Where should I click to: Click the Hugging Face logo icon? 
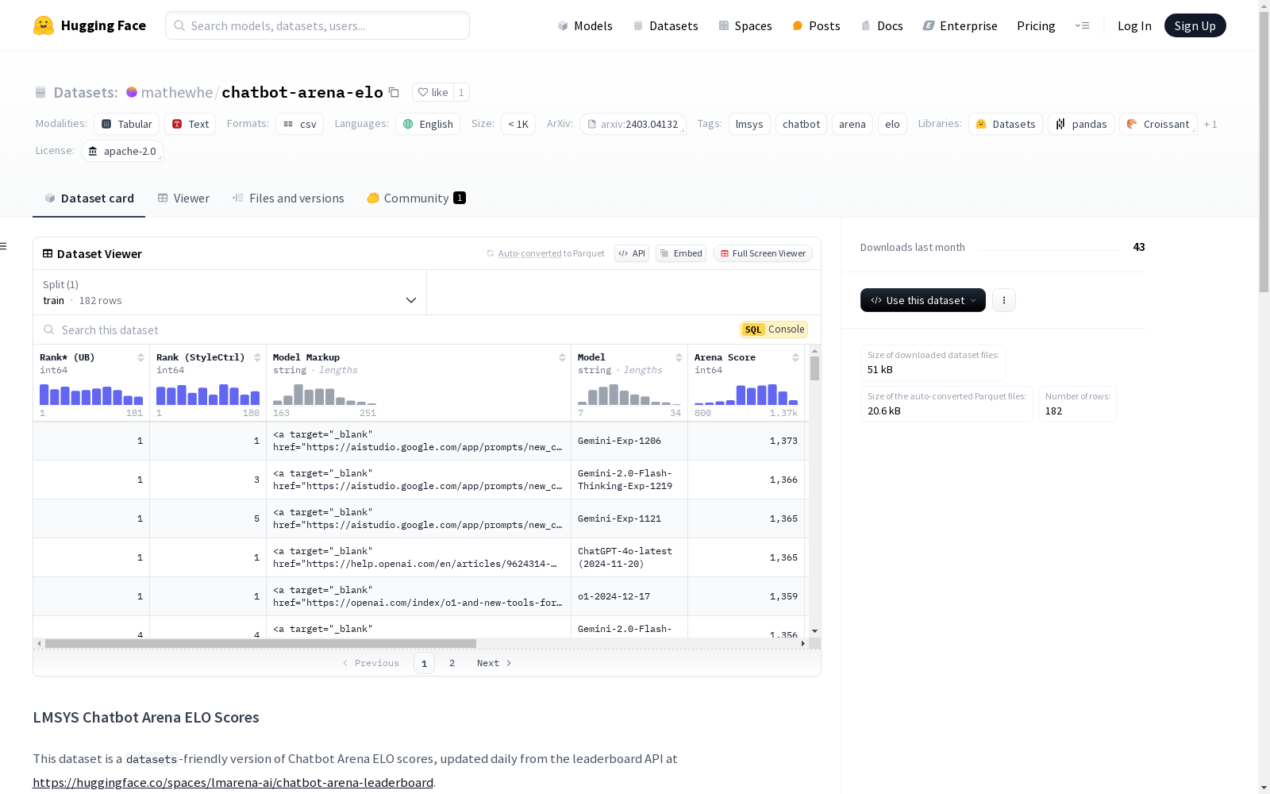click(44, 25)
